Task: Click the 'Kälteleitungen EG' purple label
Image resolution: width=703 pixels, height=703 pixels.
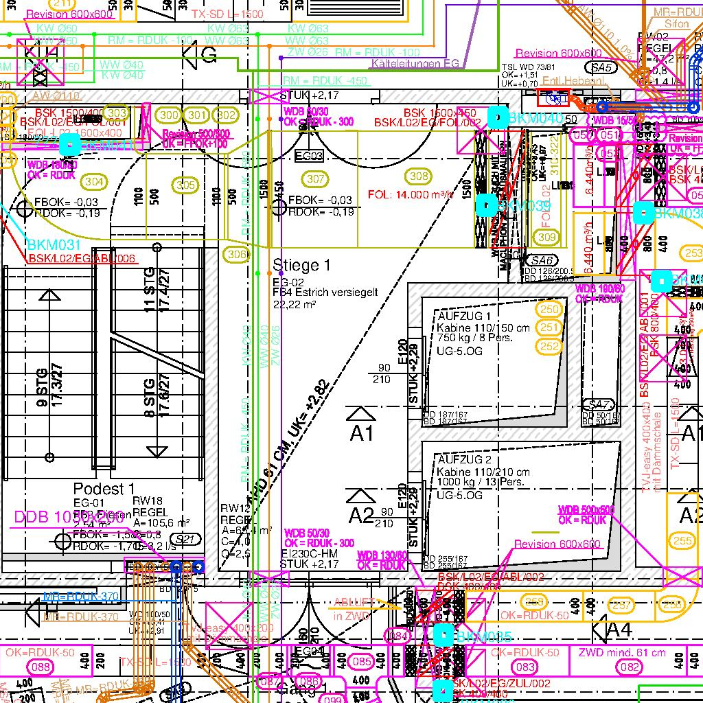Action: click(415, 64)
